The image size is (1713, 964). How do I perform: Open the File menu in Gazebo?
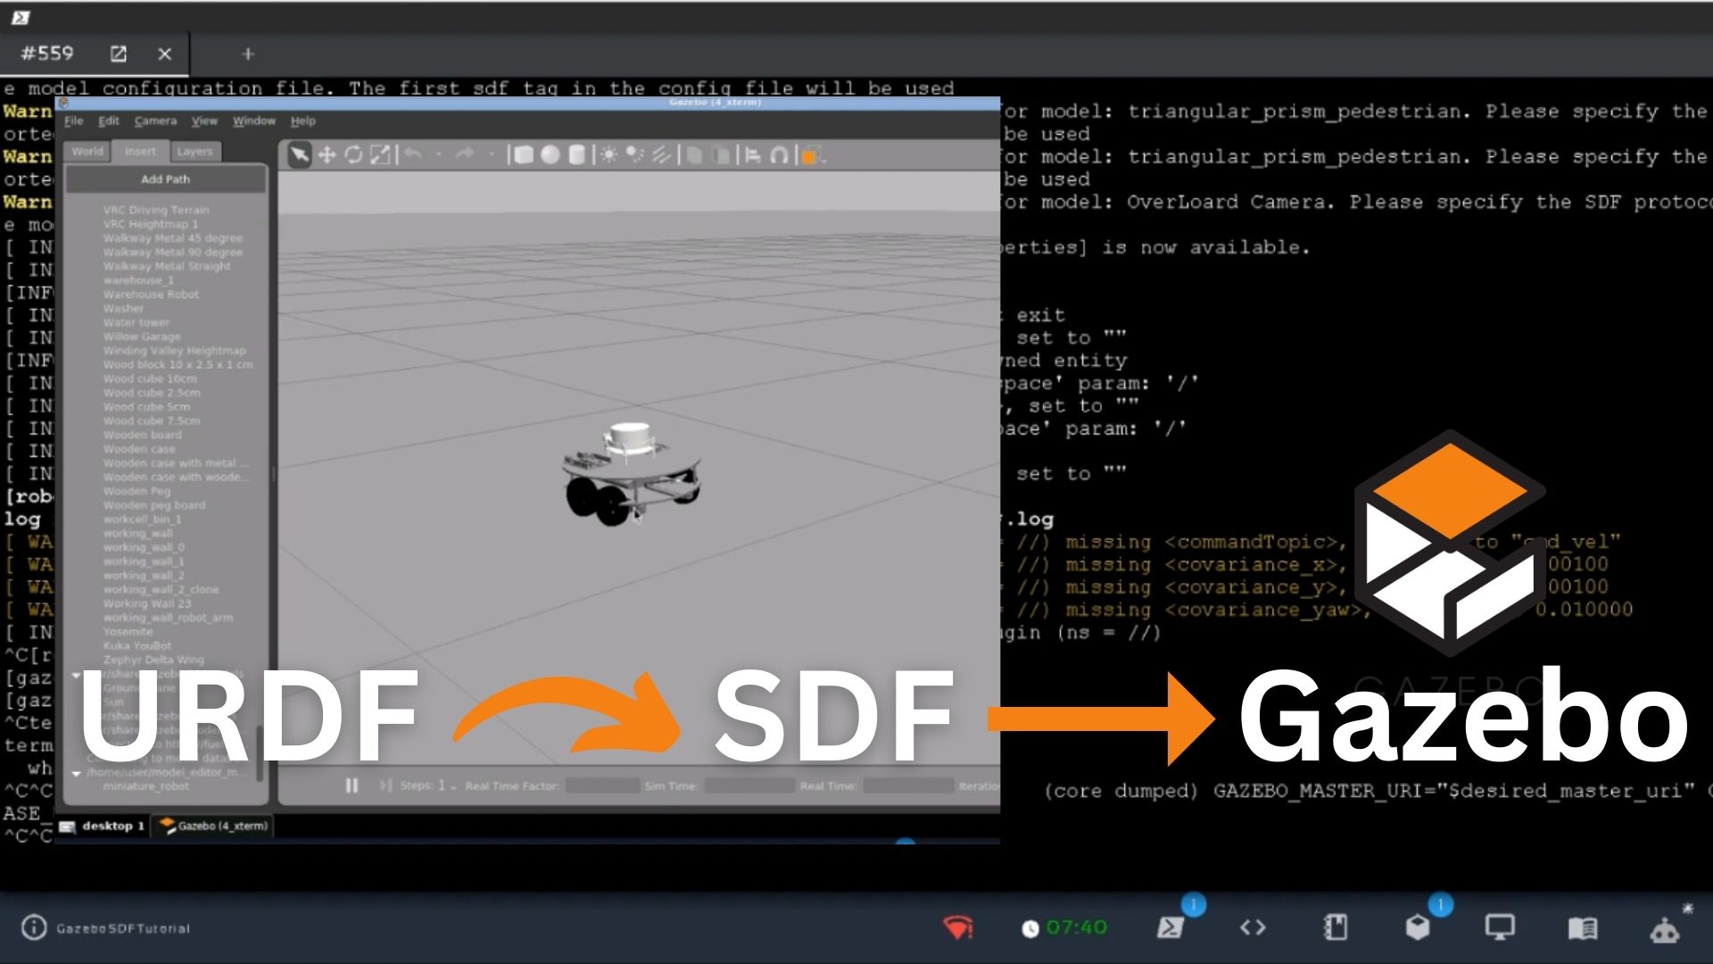point(74,120)
